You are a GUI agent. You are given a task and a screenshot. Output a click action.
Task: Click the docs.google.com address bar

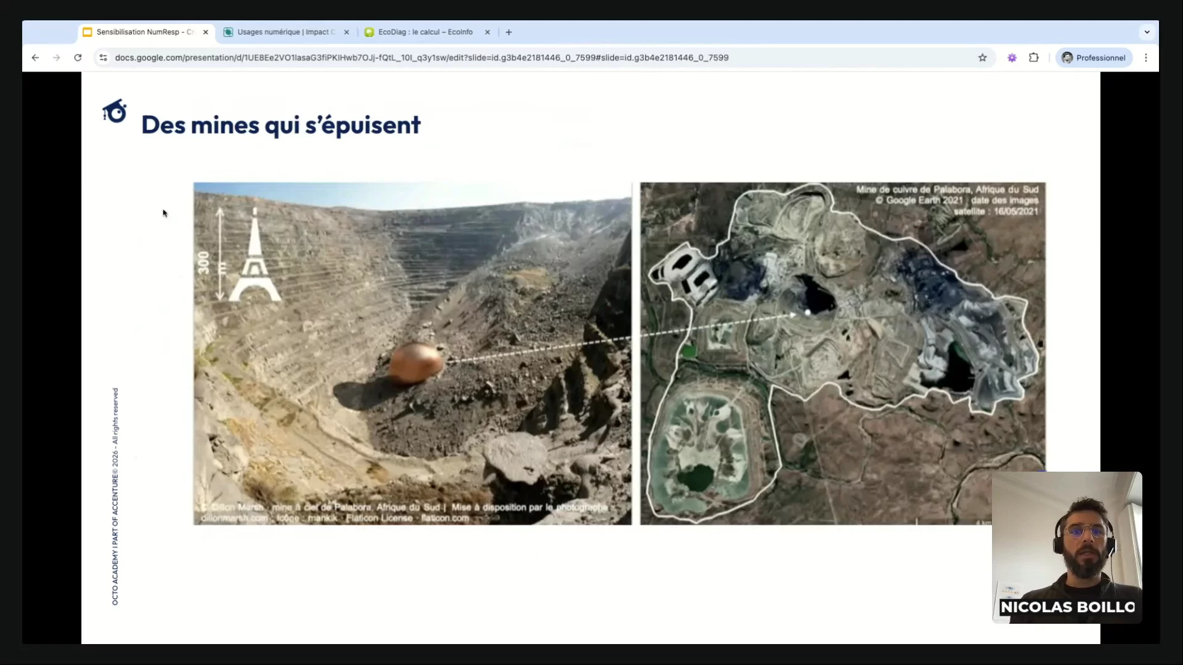point(421,58)
